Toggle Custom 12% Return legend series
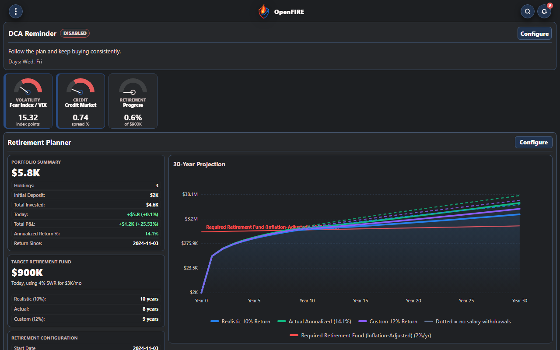The width and height of the screenshot is (560, 350). [388, 322]
